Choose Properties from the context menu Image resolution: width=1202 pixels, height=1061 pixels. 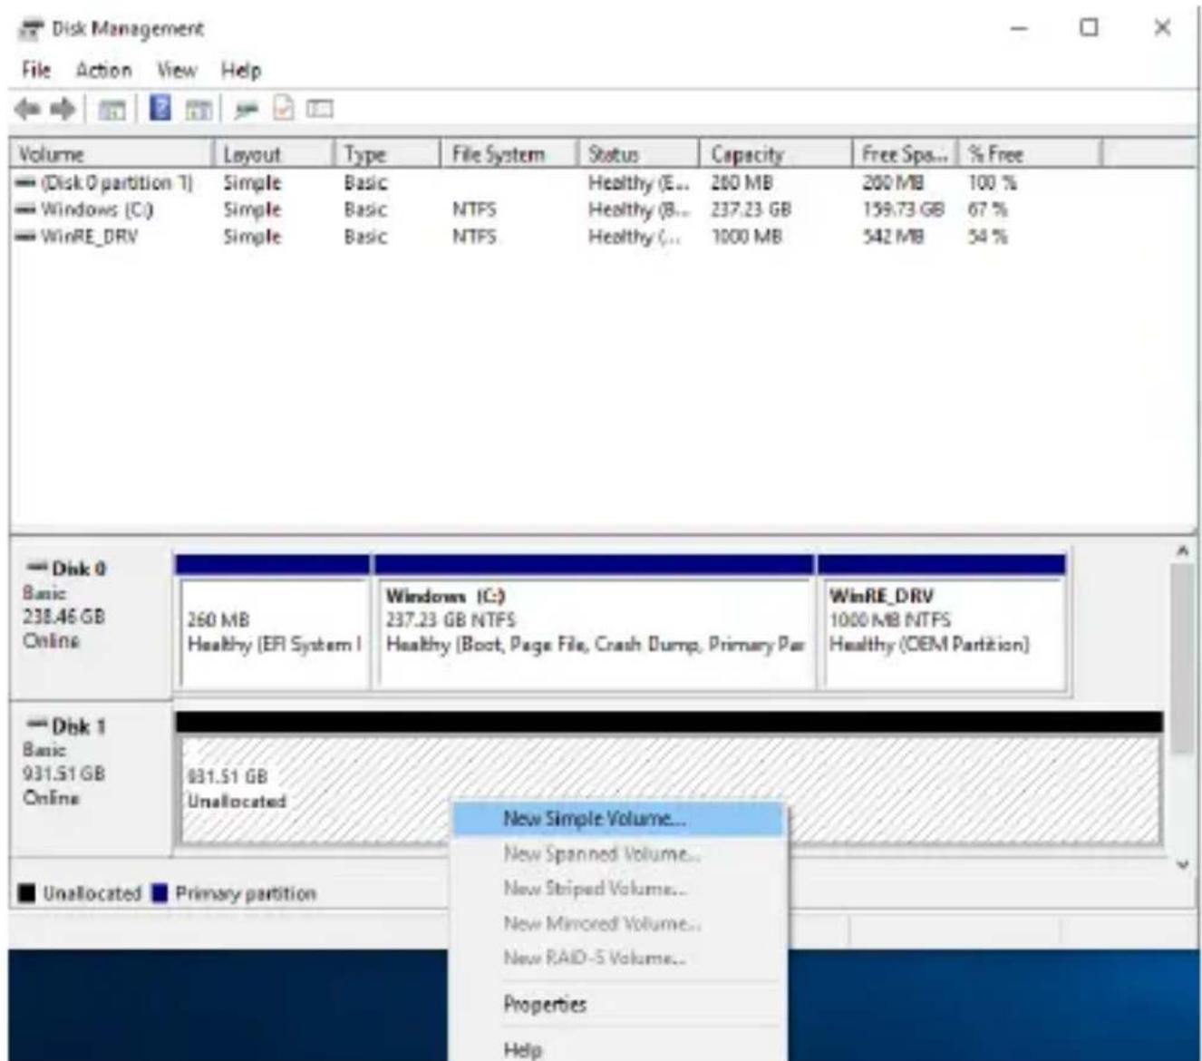click(x=617, y=1004)
